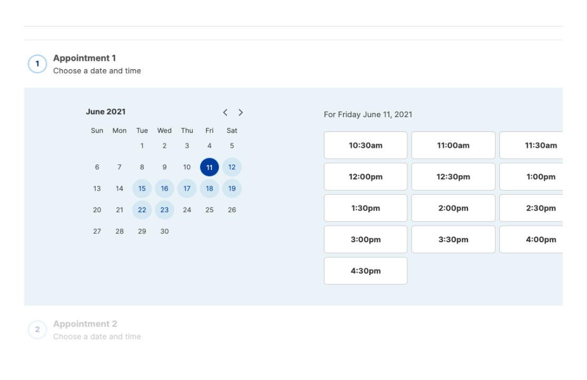Choose June 19 in the calendar
This screenshot has width=587, height=380.
click(x=232, y=188)
